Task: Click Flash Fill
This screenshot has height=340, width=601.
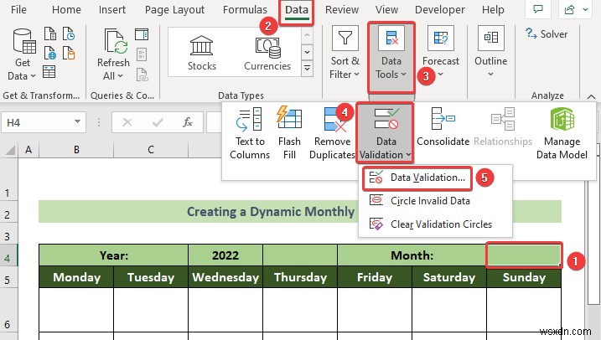Action: click(289, 133)
